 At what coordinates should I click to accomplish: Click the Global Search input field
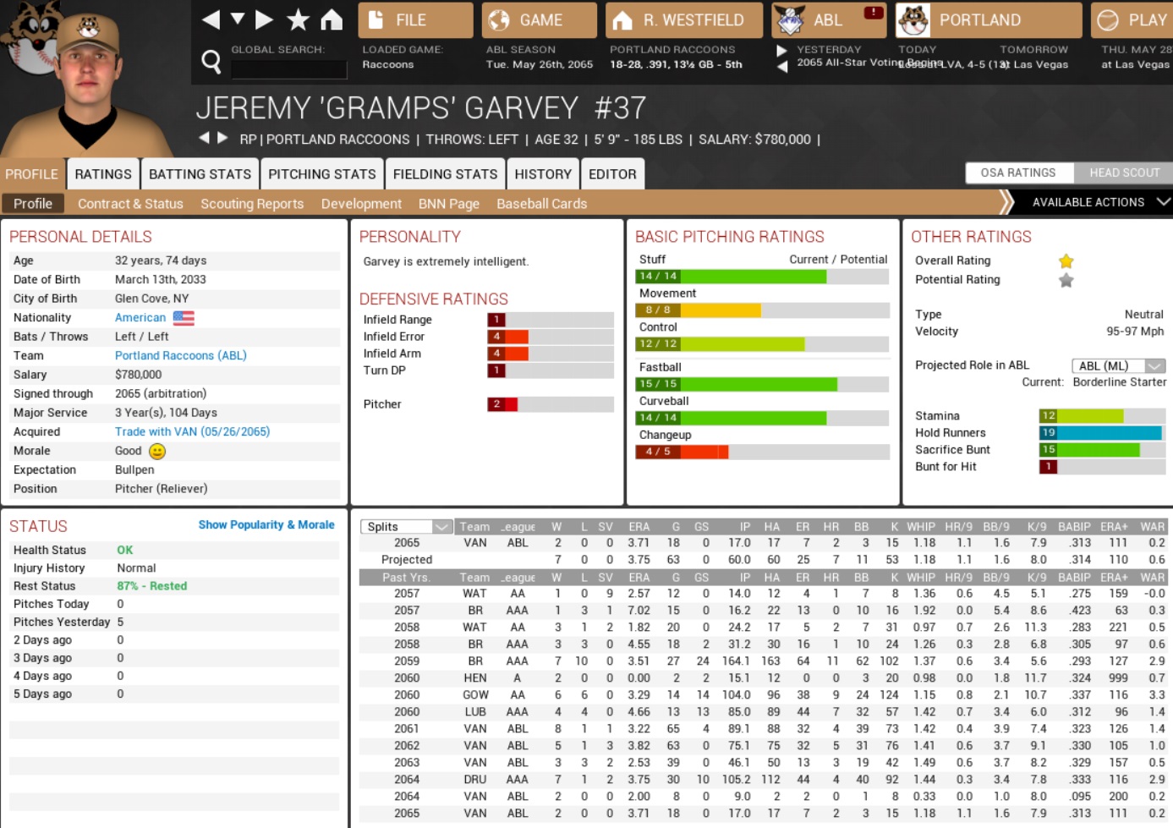289,69
